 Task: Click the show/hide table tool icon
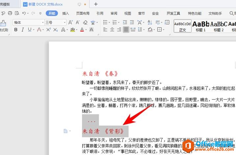point(167,22)
